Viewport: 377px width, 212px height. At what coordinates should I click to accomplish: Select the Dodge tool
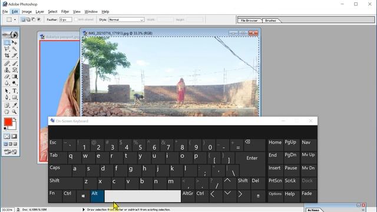(14, 83)
